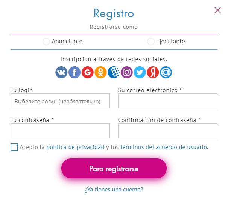The height and width of the screenshot is (206, 228).
Task: Sign up with the Twitter icon
Action: pyautogui.click(x=140, y=72)
